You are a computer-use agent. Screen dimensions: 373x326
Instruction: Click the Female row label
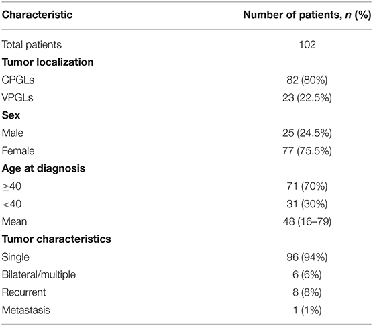coord(18,151)
